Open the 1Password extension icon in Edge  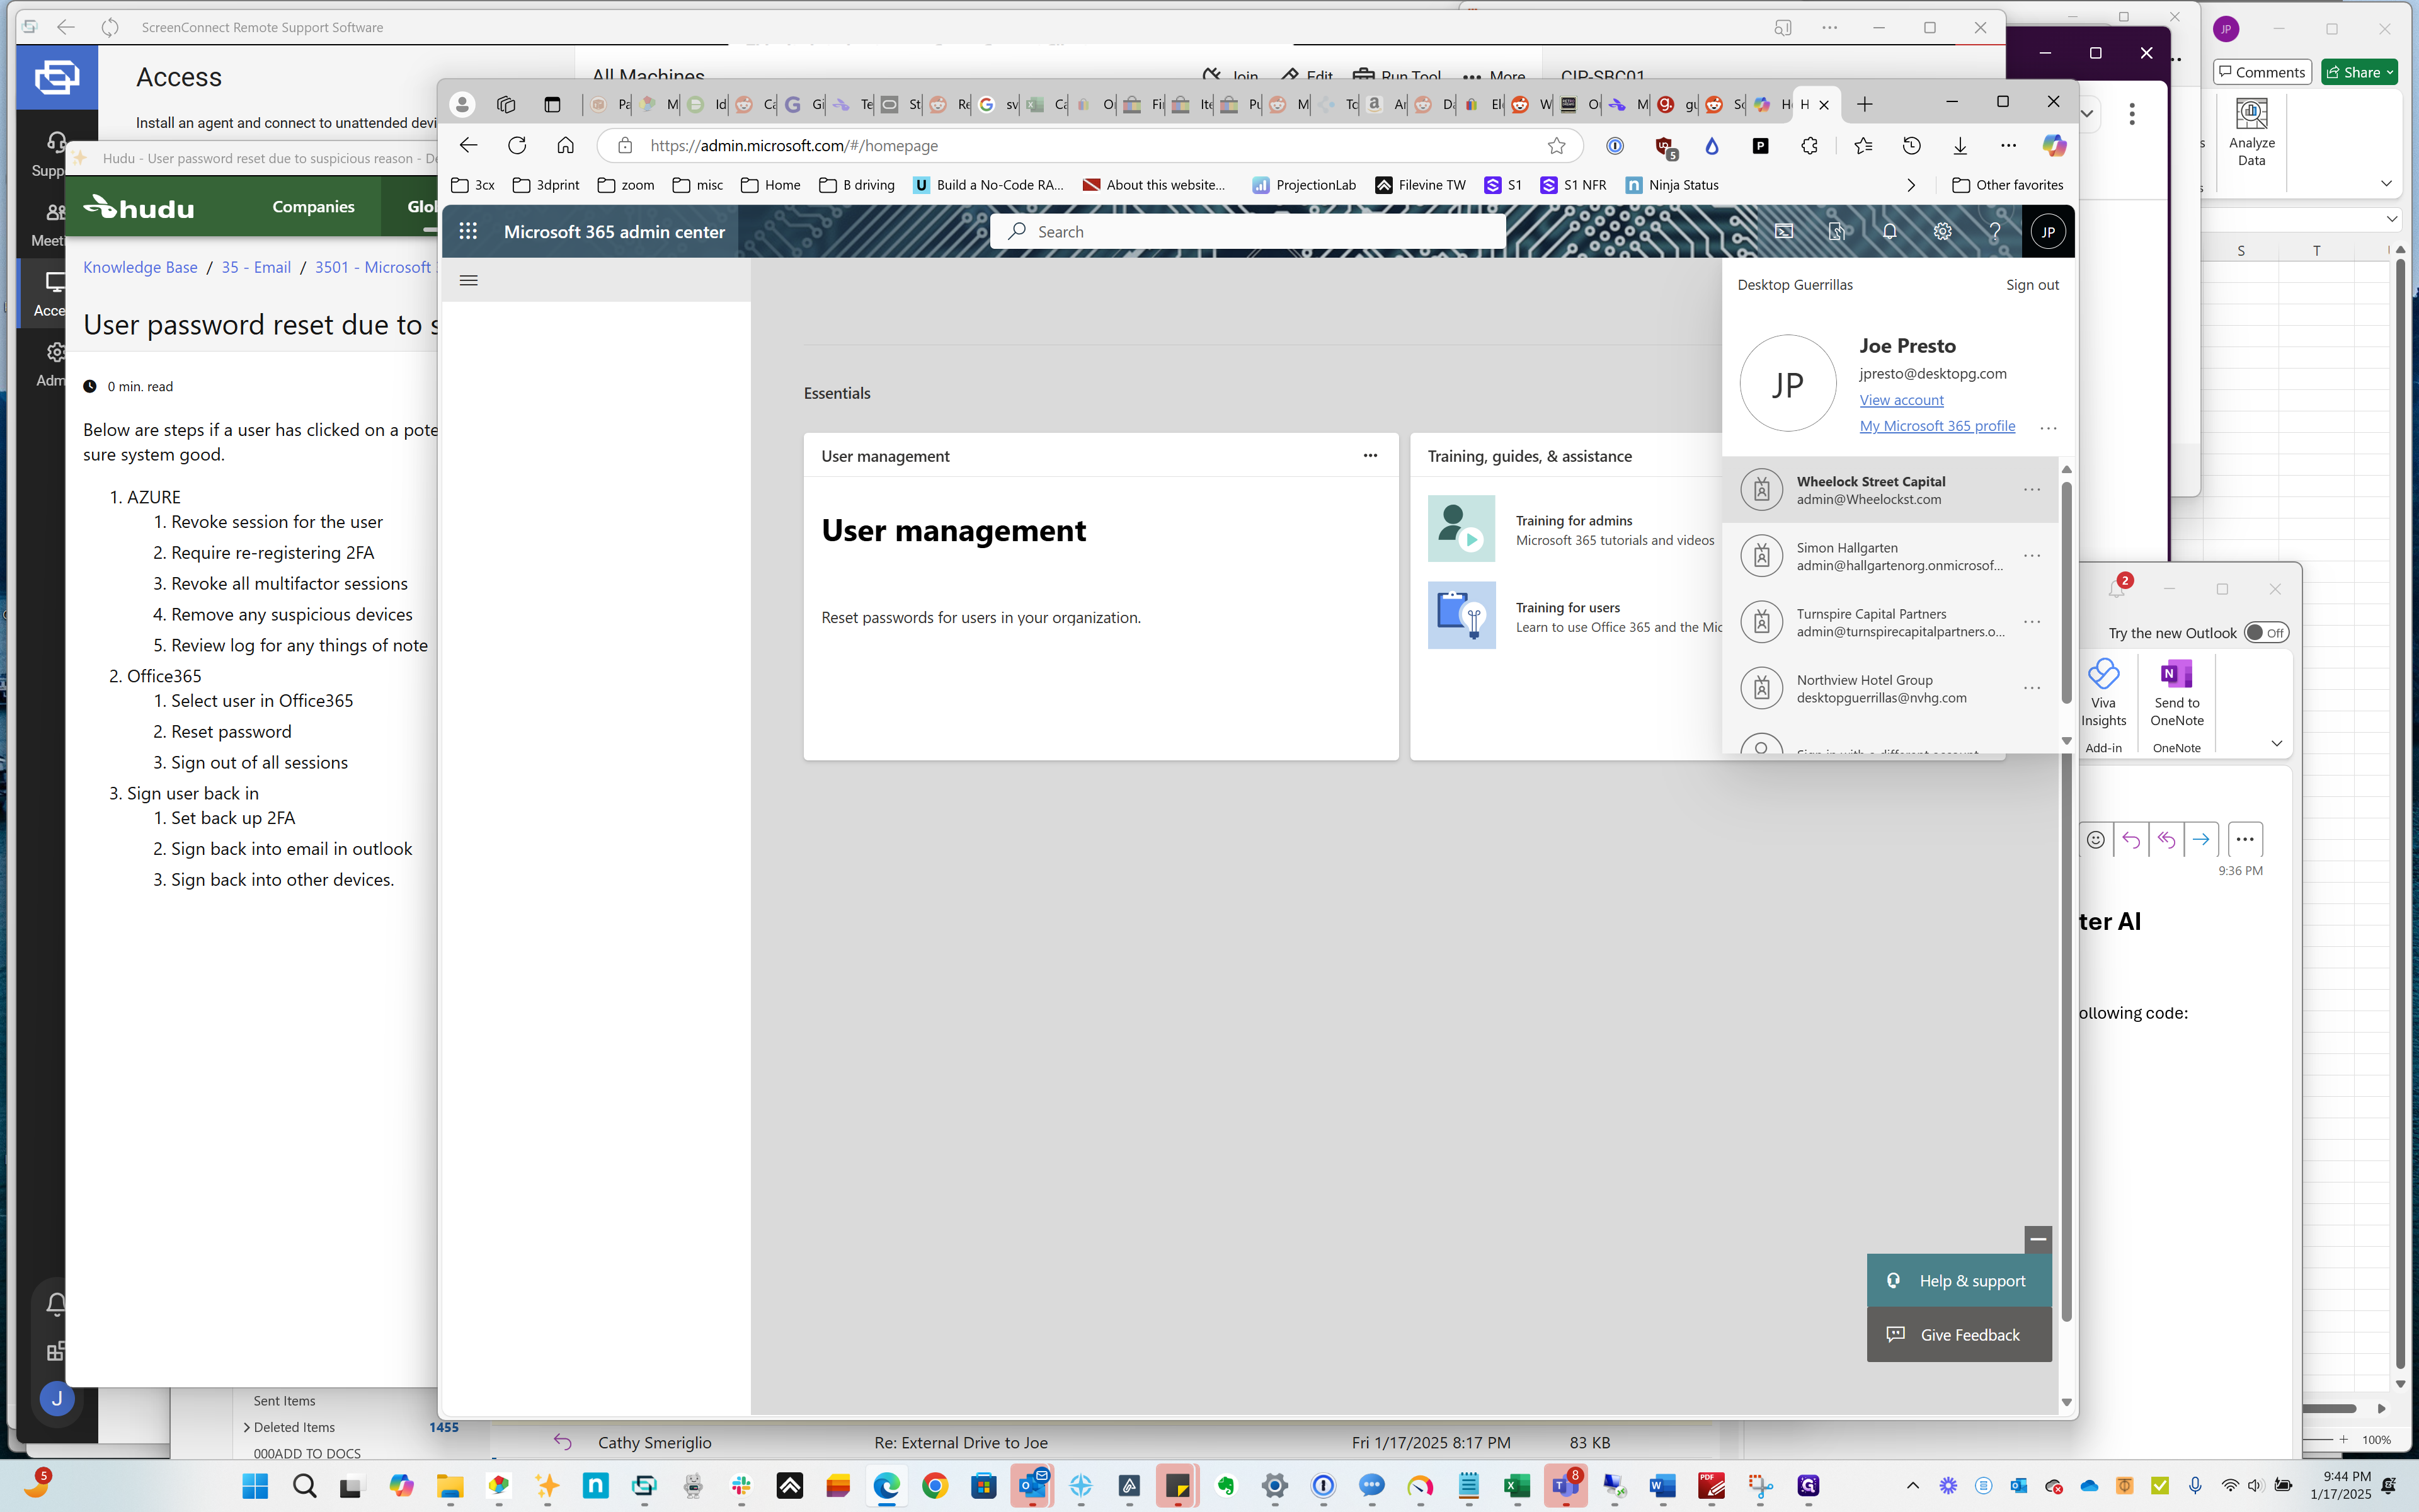(x=1615, y=146)
